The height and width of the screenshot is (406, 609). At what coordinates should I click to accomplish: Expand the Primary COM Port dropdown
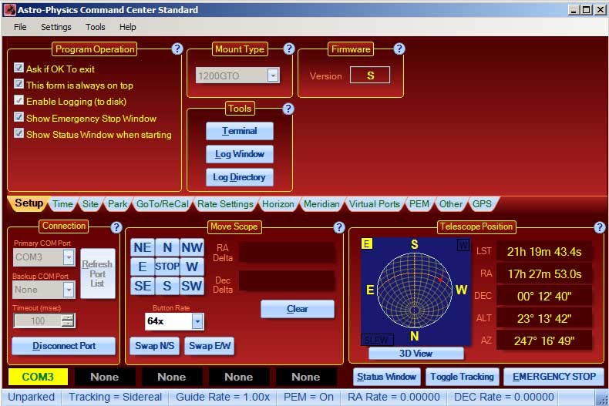coord(69,257)
